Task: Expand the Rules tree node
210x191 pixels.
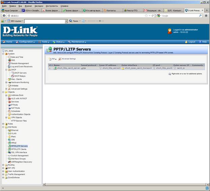Action: pyautogui.click(x=3, y=124)
